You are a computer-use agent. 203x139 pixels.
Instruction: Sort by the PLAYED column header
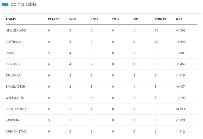point(54,19)
